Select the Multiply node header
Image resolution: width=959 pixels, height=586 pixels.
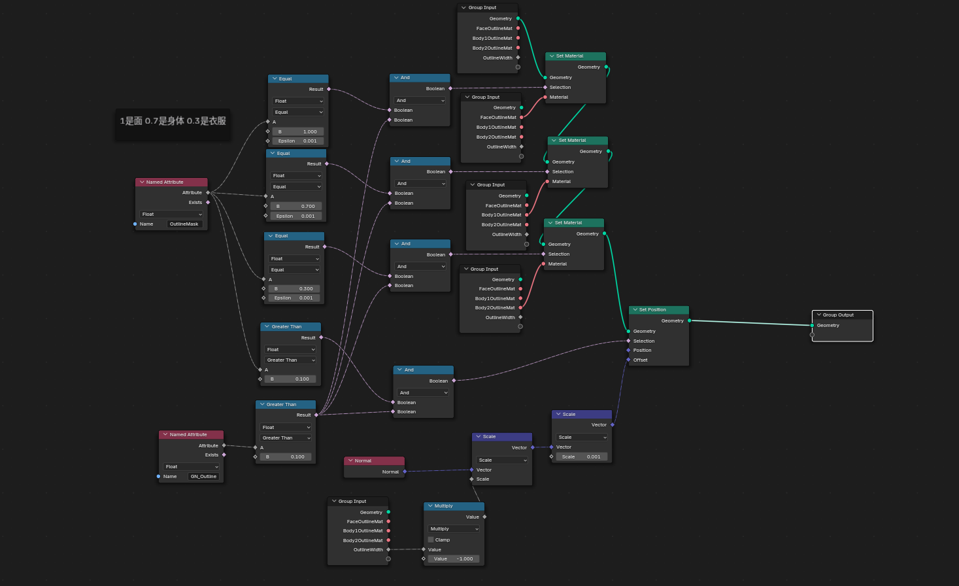click(x=458, y=506)
